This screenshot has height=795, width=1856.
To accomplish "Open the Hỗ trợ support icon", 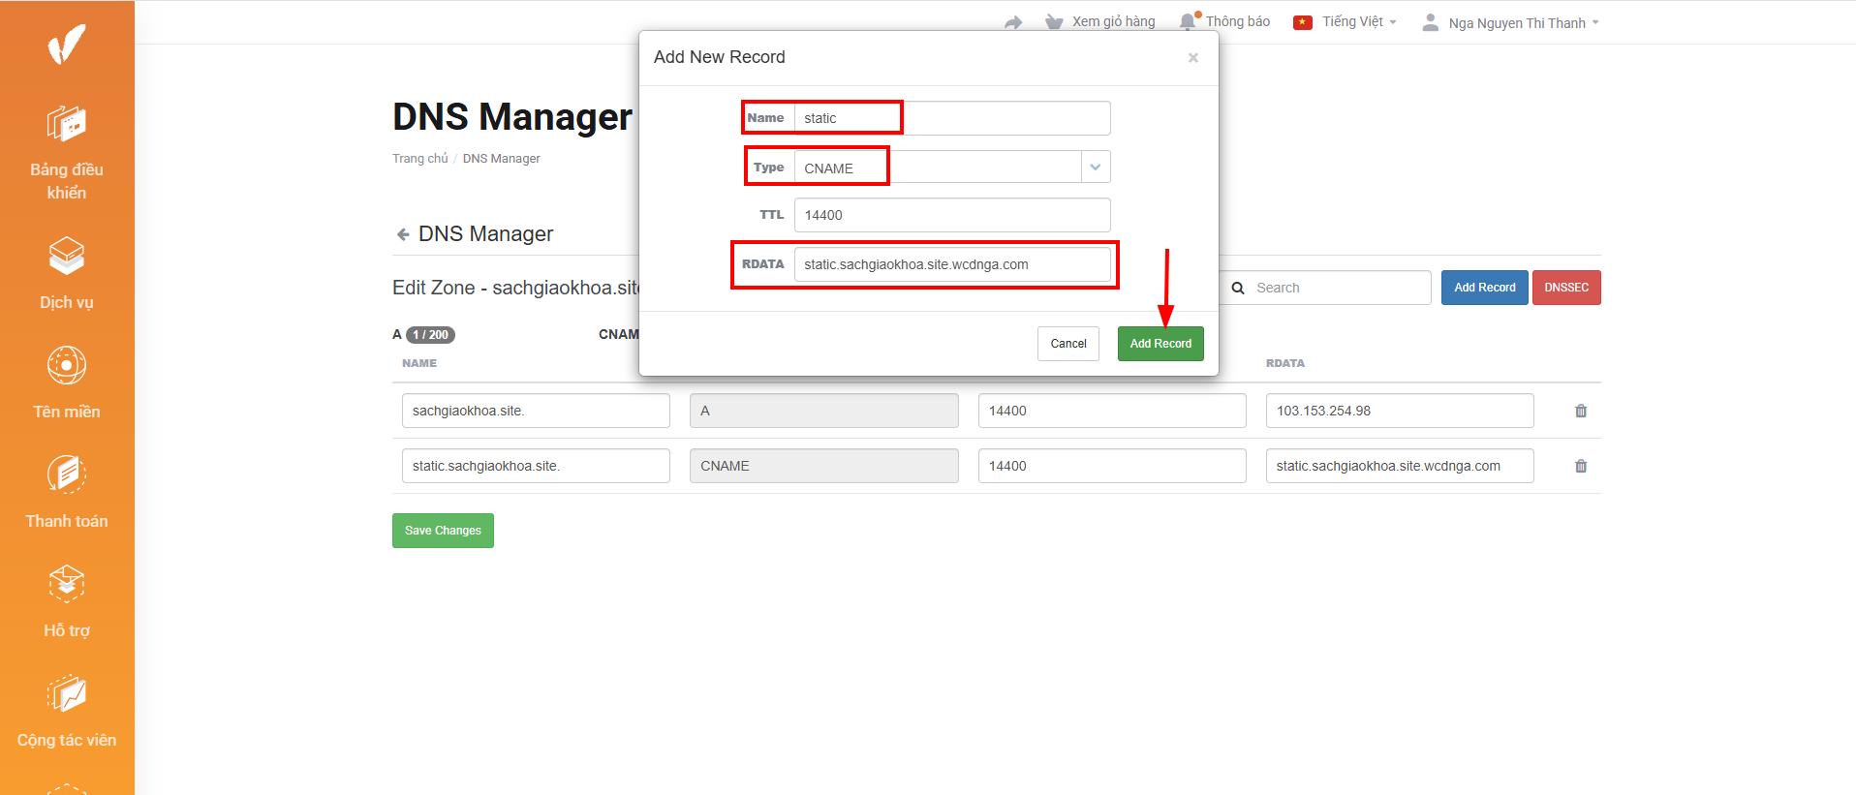I will click(x=67, y=584).
